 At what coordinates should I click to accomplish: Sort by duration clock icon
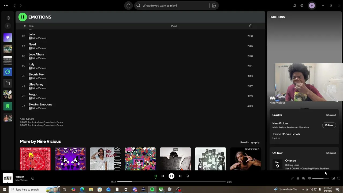251,26
